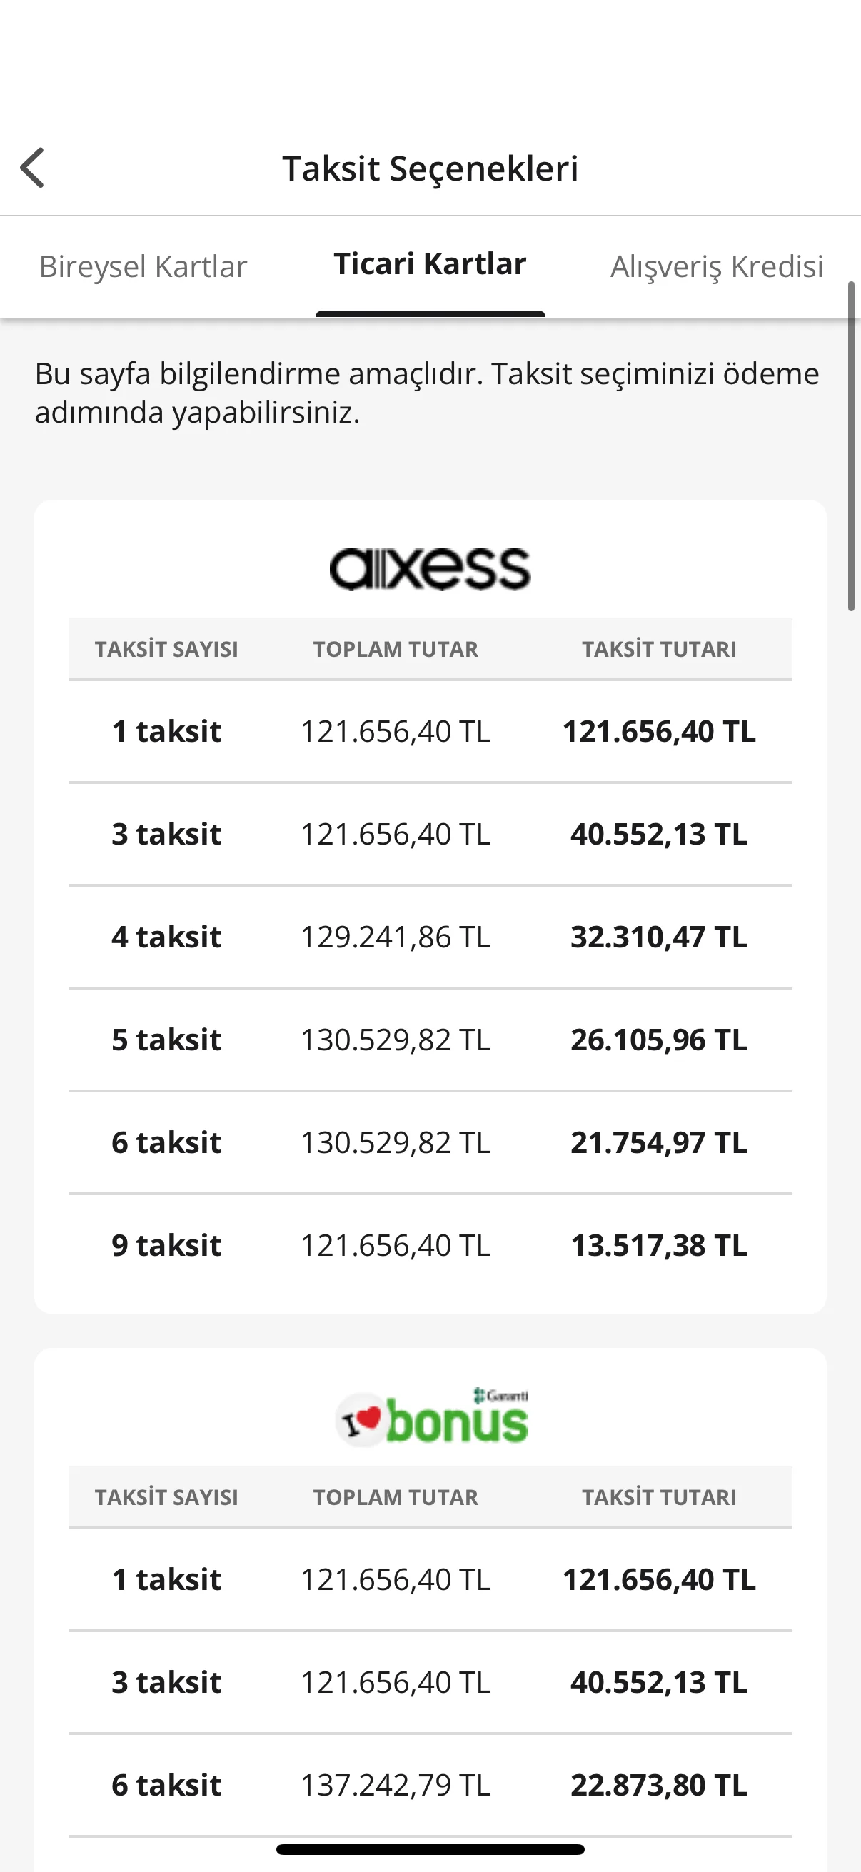Open the Alışveriş Kredisi tab

(716, 267)
